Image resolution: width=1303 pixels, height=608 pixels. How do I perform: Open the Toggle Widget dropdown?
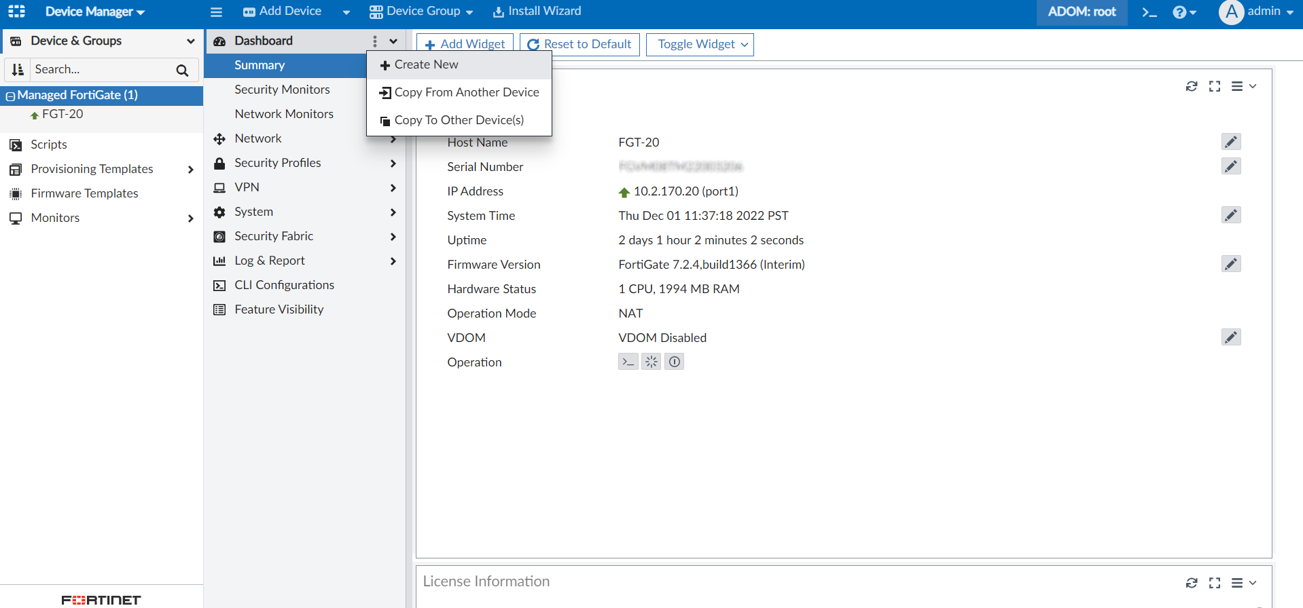699,45
